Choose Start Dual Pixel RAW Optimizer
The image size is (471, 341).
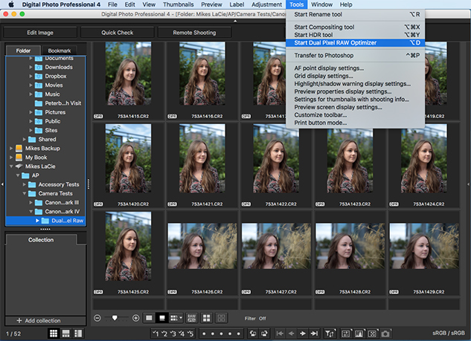tap(356, 42)
